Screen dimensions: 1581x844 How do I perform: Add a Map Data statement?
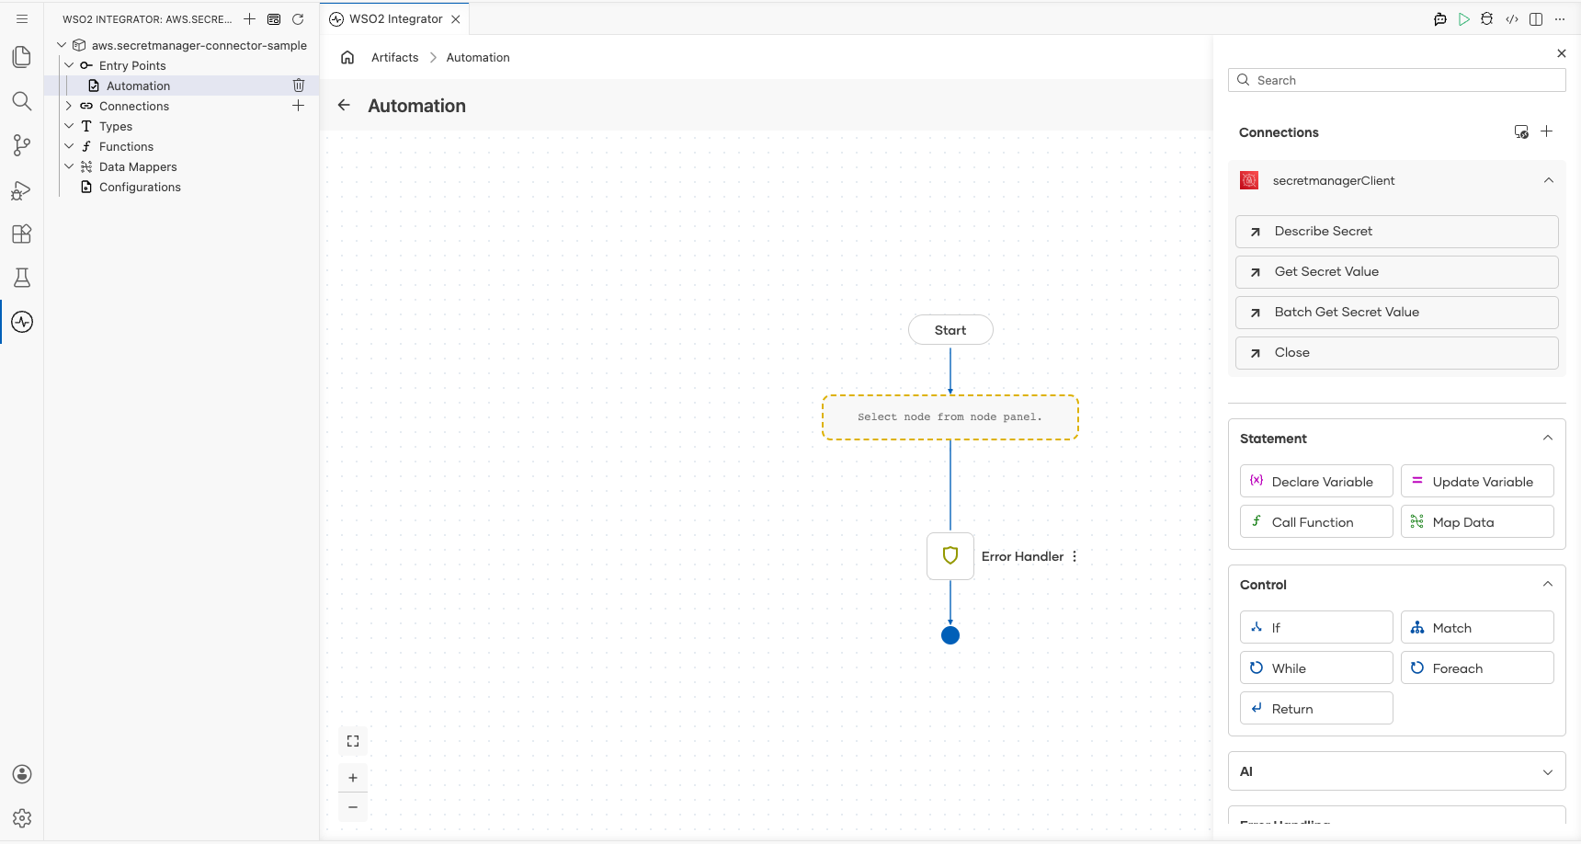tap(1477, 521)
